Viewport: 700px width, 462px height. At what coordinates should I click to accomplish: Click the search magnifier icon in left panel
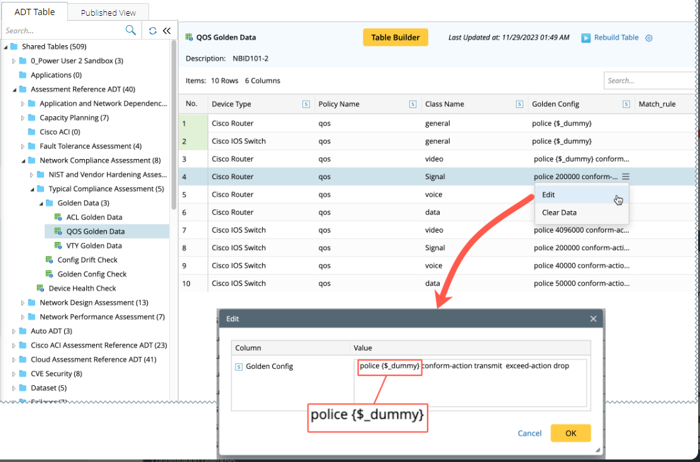click(x=131, y=30)
